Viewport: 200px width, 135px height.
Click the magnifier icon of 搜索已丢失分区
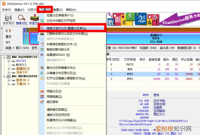pos(42,28)
